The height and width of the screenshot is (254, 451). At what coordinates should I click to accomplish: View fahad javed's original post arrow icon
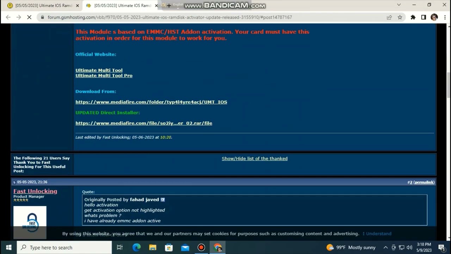(162, 200)
